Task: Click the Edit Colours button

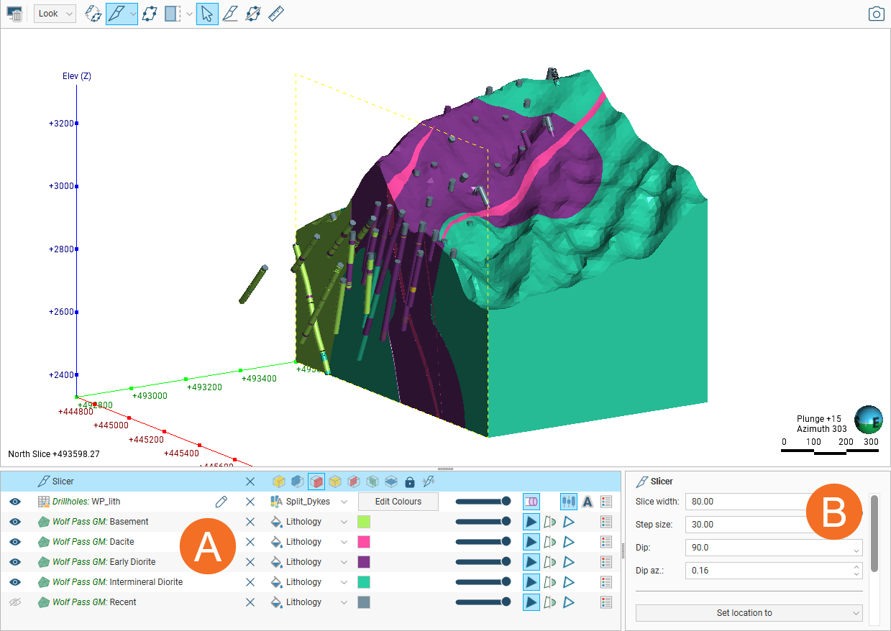Action: (x=398, y=502)
